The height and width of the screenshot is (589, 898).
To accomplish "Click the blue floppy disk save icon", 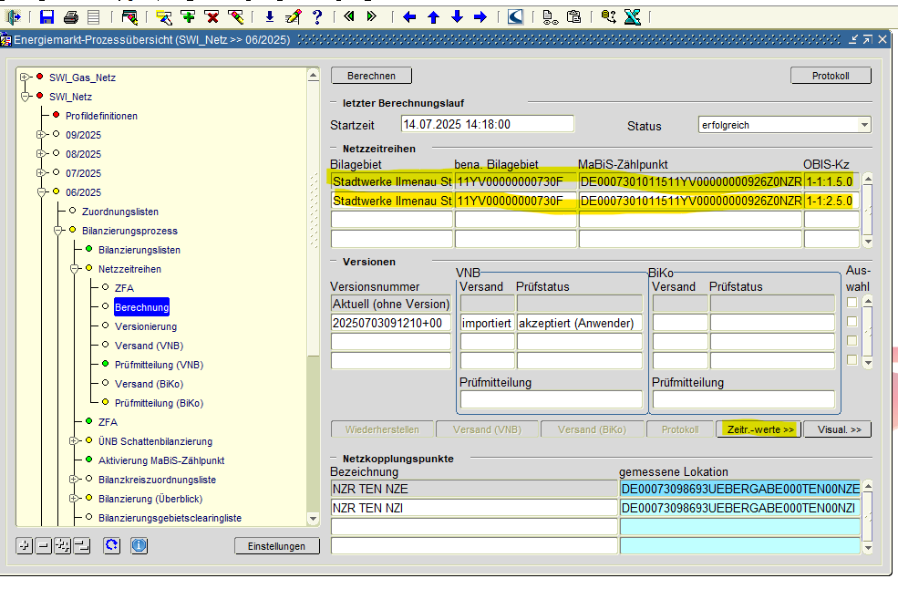I will pyautogui.click(x=47, y=16).
